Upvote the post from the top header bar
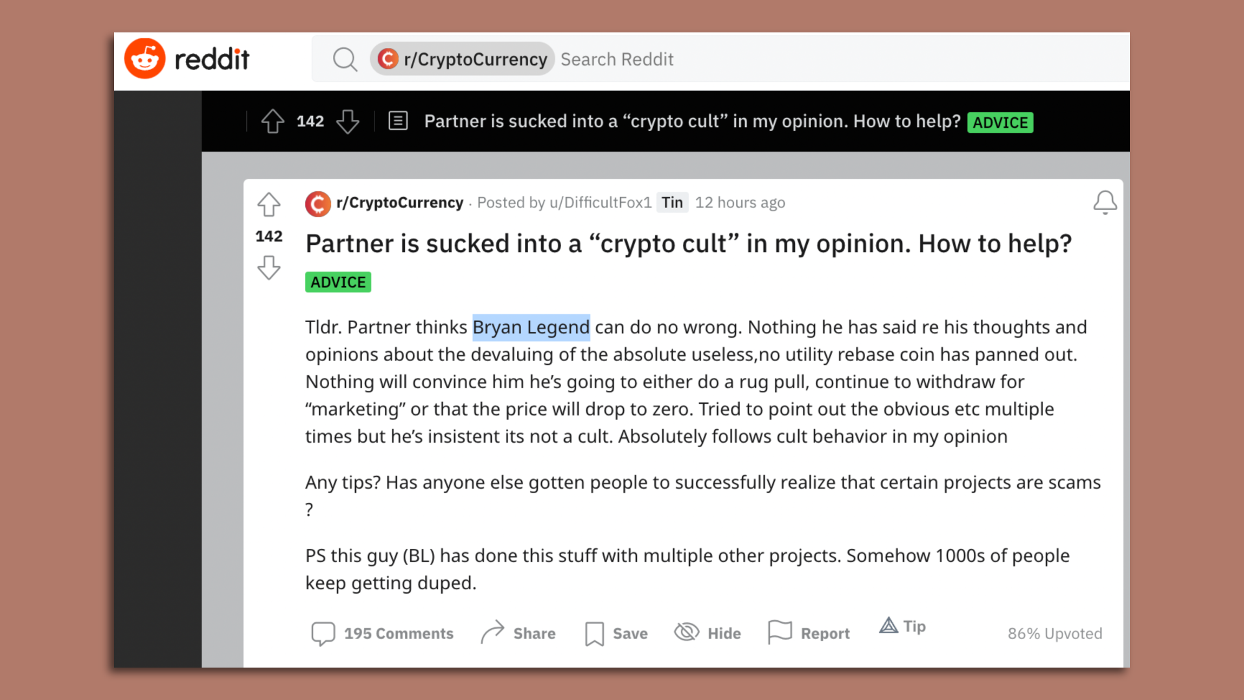Viewport: 1244px width, 700px height. point(272,121)
